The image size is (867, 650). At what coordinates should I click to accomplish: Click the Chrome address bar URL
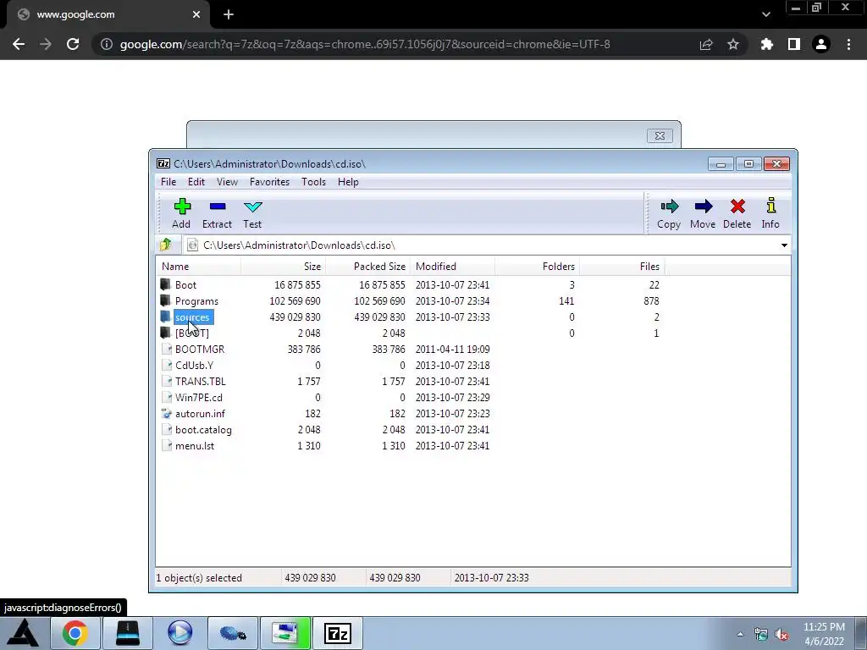tap(365, 44)
